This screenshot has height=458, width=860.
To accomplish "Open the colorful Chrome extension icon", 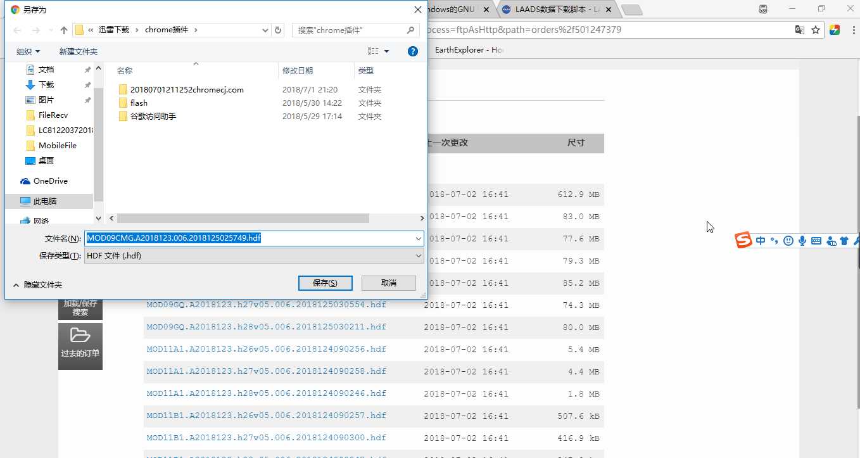I will click(834, 30).
